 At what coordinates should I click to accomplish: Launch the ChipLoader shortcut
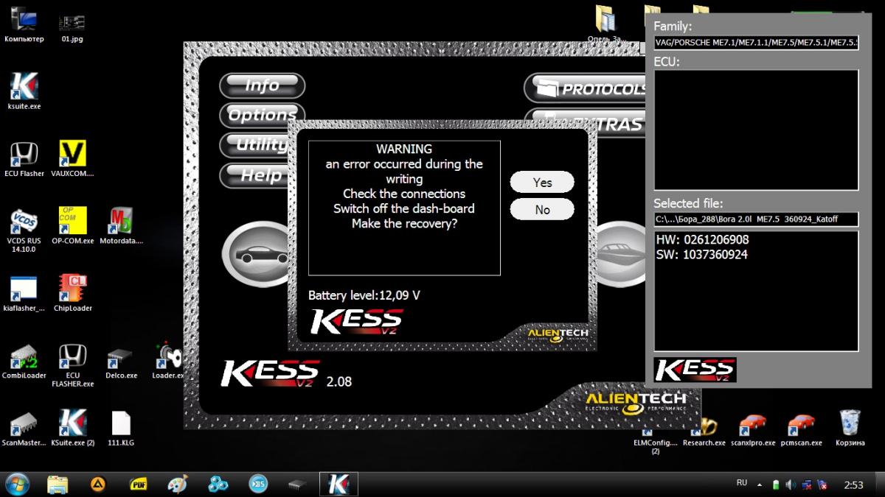point(72,293)
